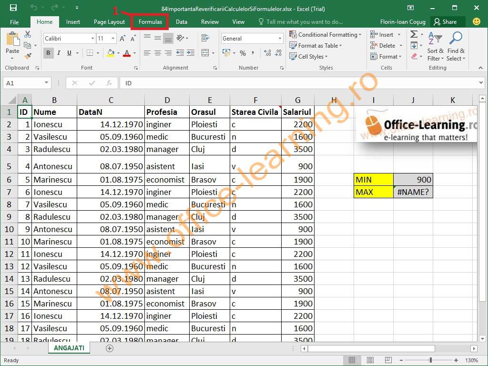Toggle Underline formatting
488x366 pixels.
tap(69, 53)
